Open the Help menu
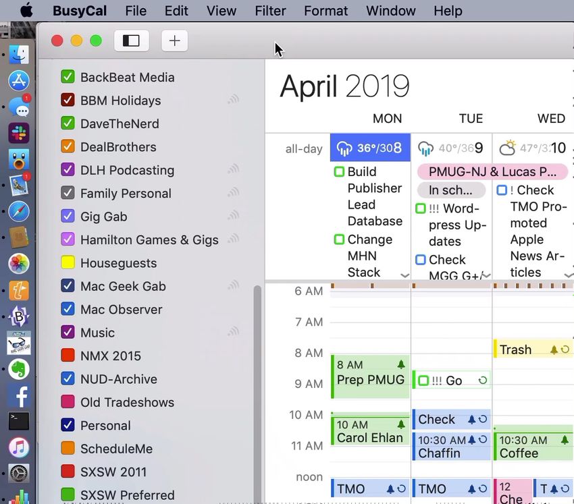Screen dimensions: 574x504 pyautogui.click(x=448, y=11)
